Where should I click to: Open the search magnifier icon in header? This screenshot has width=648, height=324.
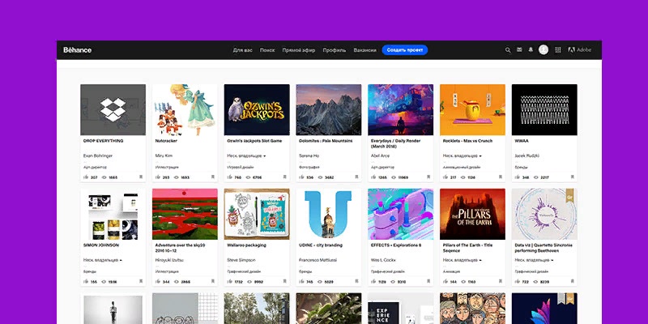(x=508, y=50)
